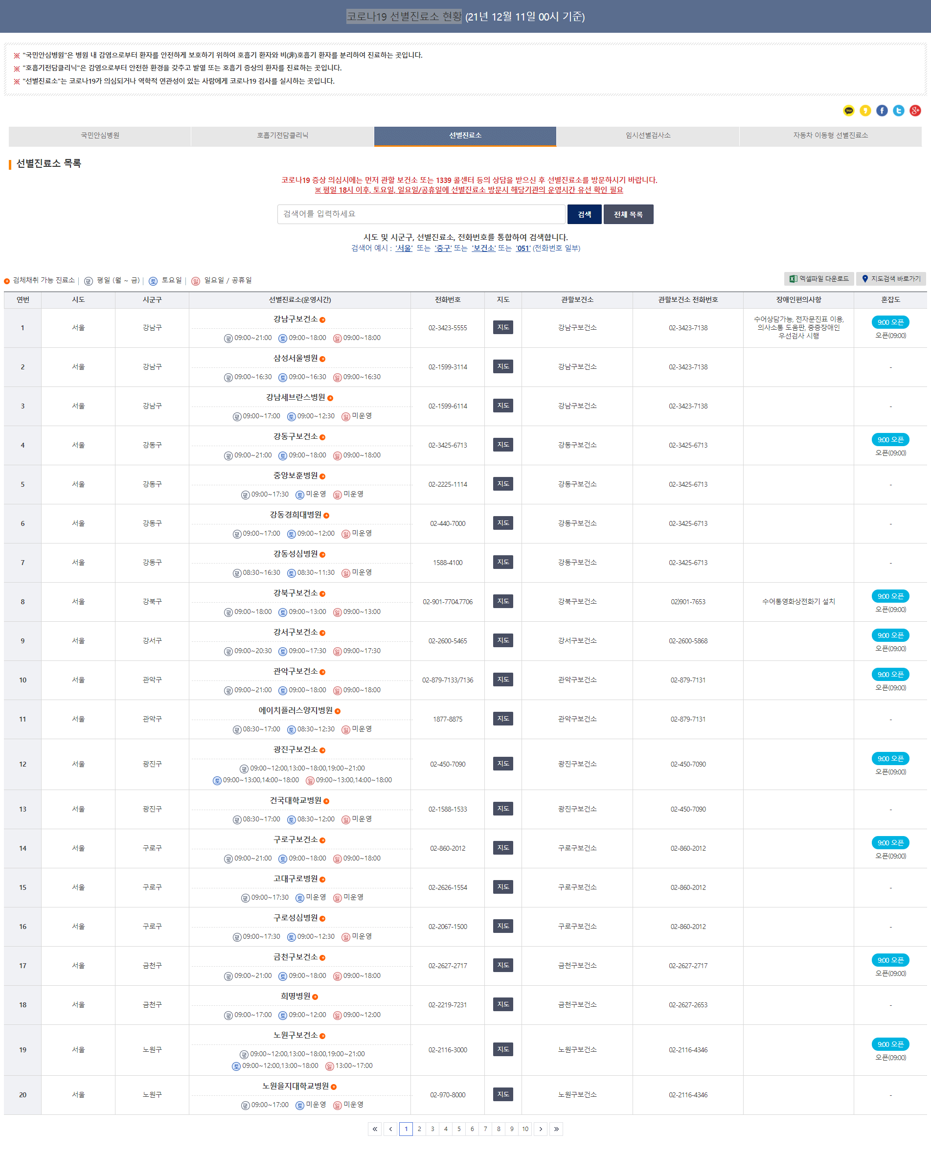Click page number 1 in pagination

(406, 1129)
